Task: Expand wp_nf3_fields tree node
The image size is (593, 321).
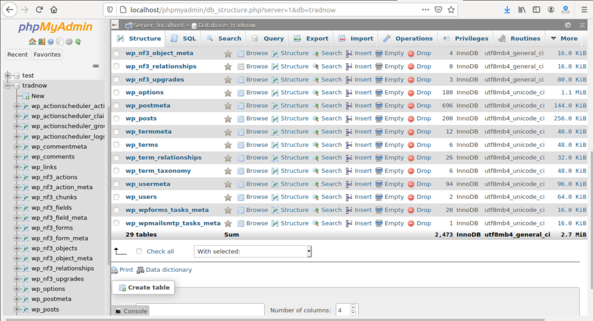Action: click(x=17, y=208)
